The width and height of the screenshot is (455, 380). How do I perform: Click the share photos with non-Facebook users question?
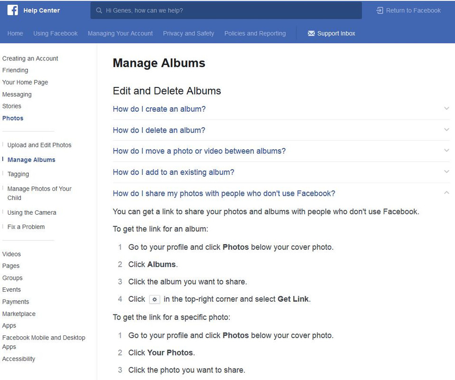[224, 193]
